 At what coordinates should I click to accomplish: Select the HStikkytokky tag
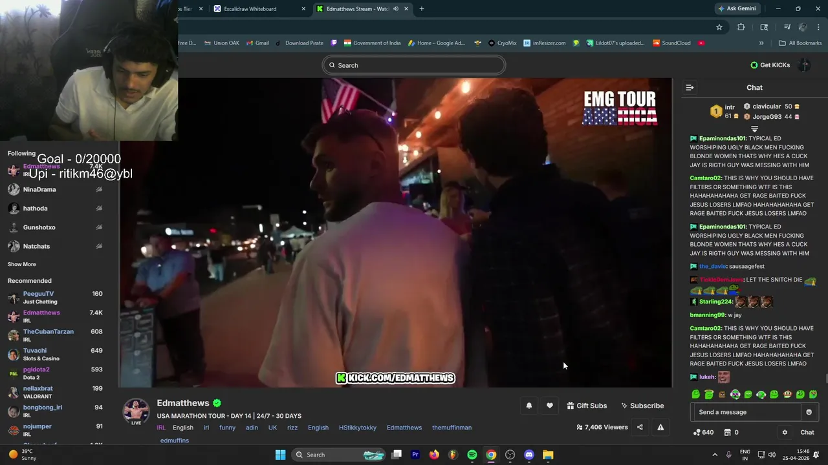coord(358,428)
